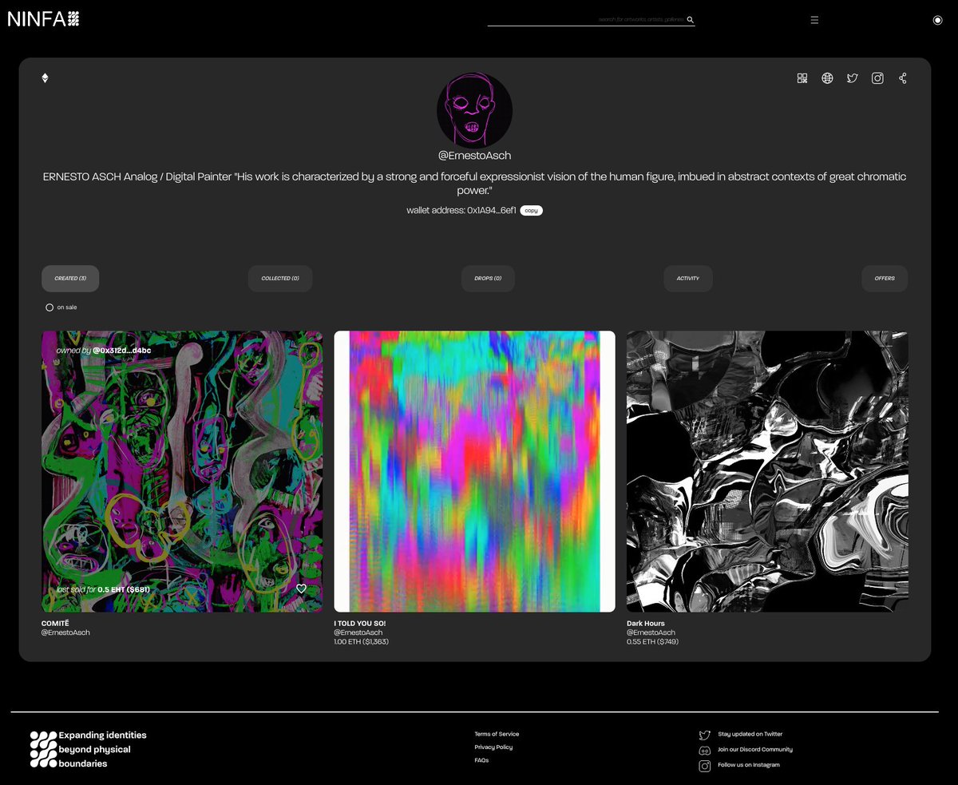
Task: Click the NINFA emblem in the footer
Action: [x=43, y=749]
